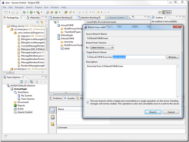Switch to the Javadoc tab
The height and width of the screenshot is (142, 189).
pyautogui.click(x=70, y=98)
